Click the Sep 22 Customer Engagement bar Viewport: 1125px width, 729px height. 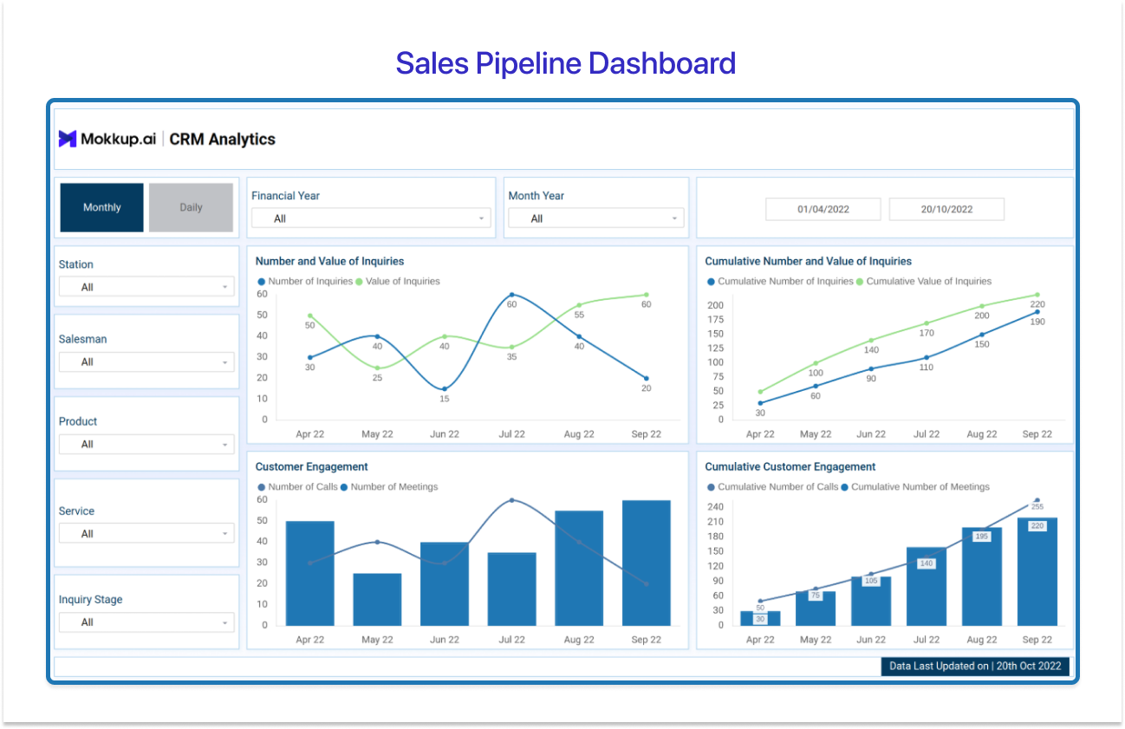click(x=646, y=563)
